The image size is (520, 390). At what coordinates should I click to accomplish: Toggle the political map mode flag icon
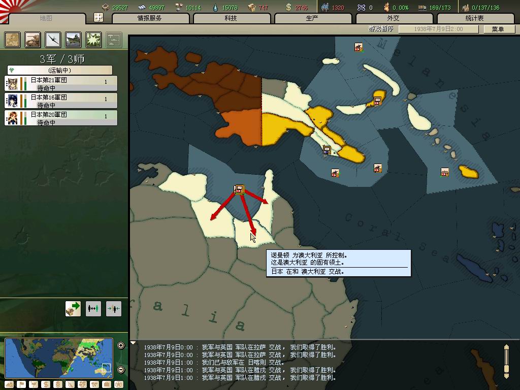[x=21, y=384]
